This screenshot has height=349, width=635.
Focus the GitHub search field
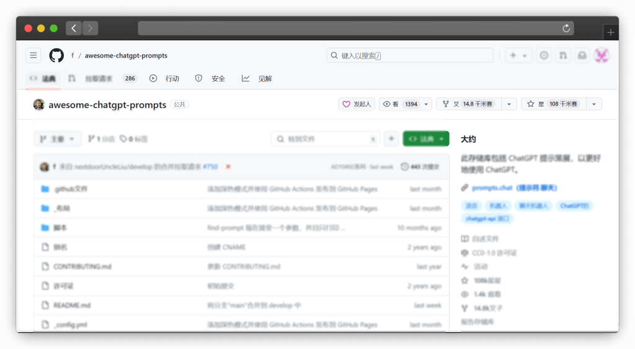410,55
